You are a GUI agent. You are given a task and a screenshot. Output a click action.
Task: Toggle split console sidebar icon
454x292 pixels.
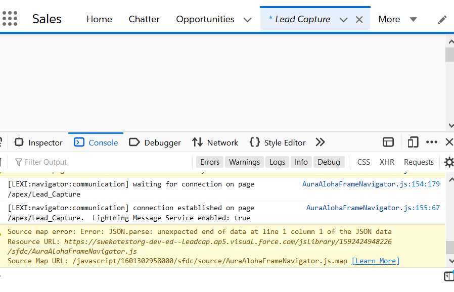coord(448,276)
